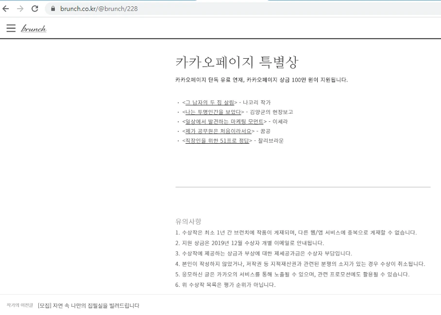Reload the page with the refresh icon
This screenshot has height=315, width=441.
[x=34, y=9]
